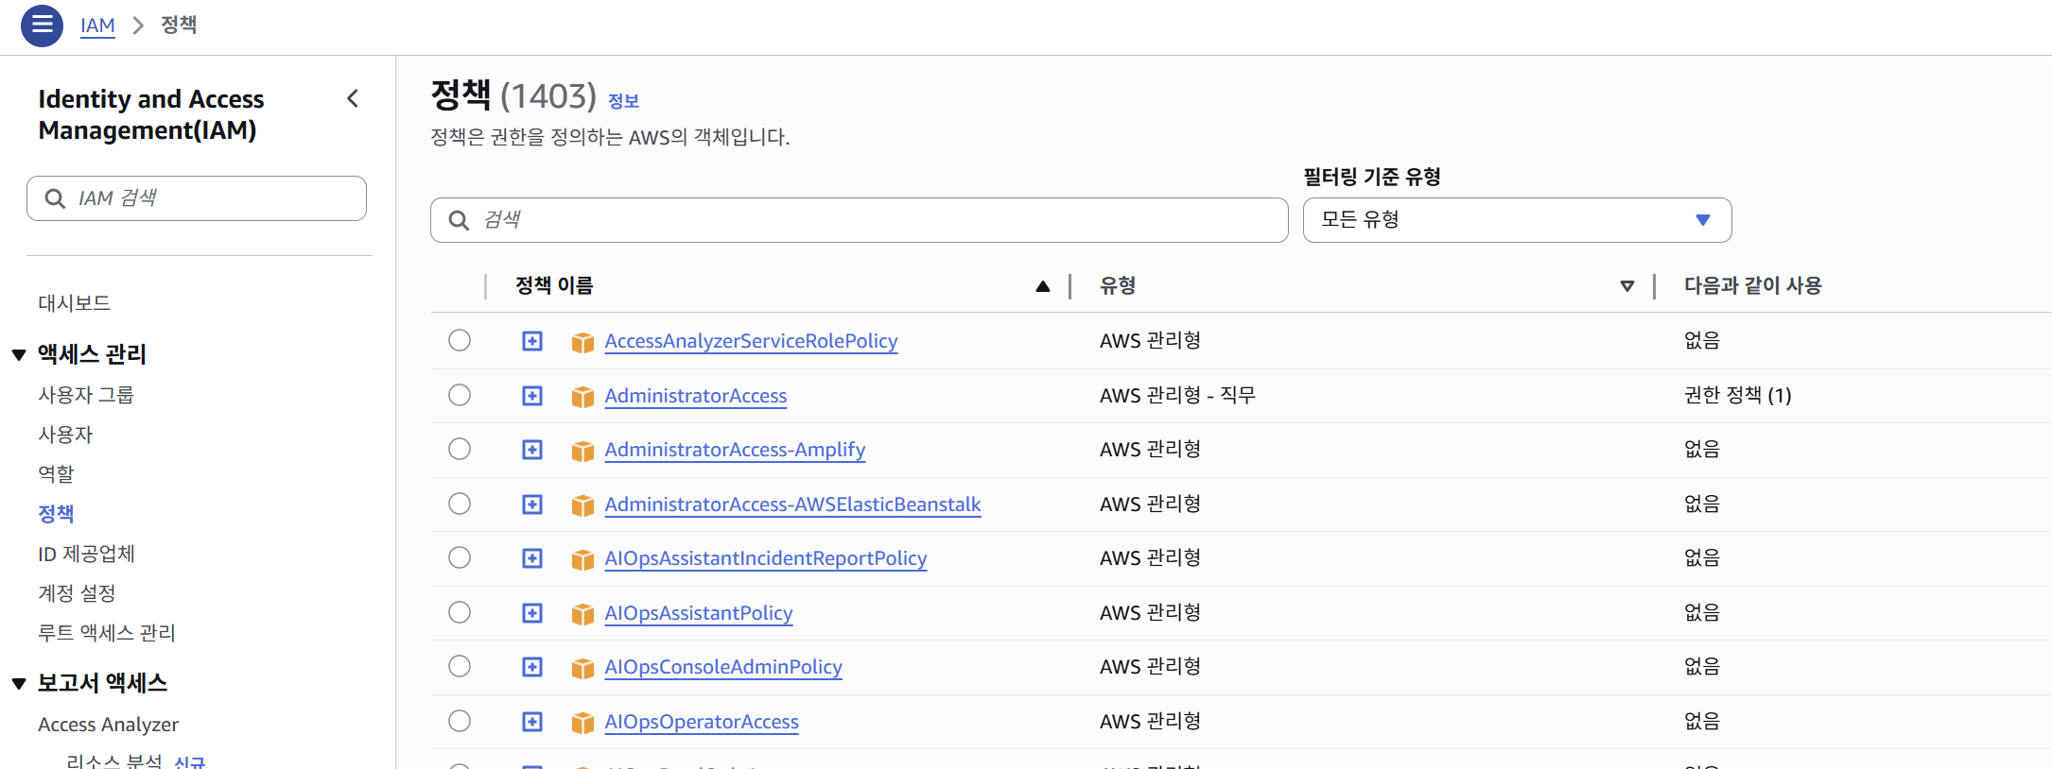The height and width of the screenshot is (769, 2052).
Task: Collapse the IAM sidebar with the chevron
Action: click(x=353, y=98)
